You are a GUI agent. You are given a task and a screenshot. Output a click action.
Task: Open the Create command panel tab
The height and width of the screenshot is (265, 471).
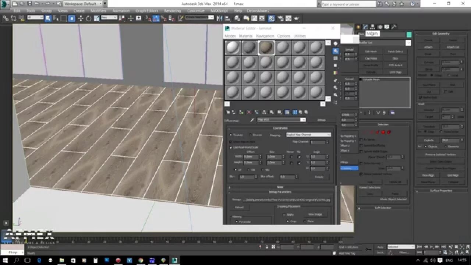pyautogui.click(x=358, y=27)
